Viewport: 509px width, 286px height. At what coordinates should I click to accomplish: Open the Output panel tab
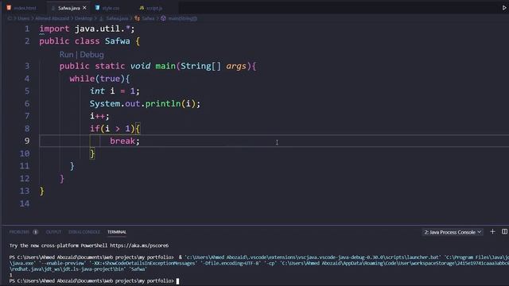click(x=53, y=232)
